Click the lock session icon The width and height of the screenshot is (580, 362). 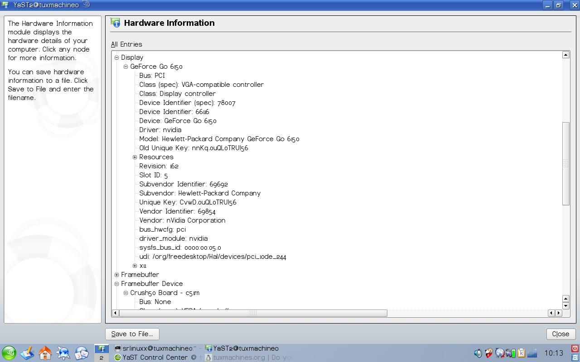575,357
